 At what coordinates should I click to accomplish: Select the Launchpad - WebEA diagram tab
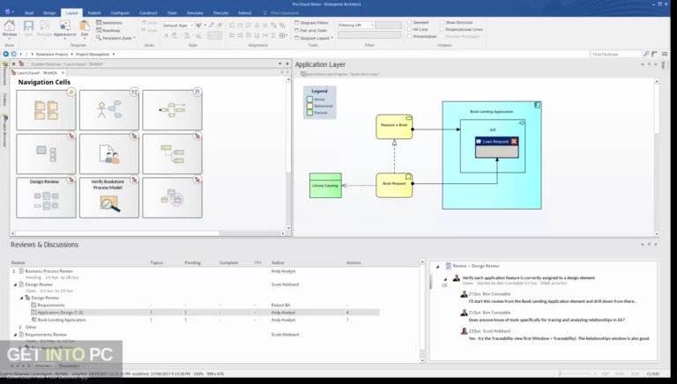click(38, 73)
